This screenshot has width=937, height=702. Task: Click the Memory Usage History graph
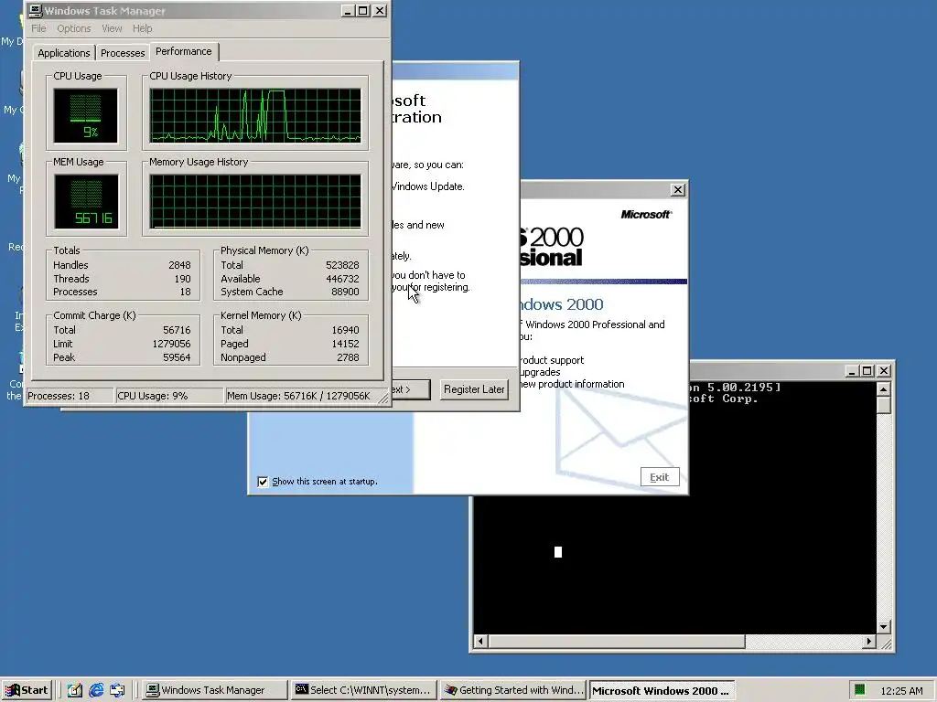[x=255, y=201]
